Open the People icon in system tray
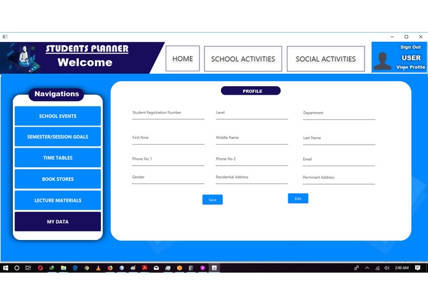 (x=357, y=268)
